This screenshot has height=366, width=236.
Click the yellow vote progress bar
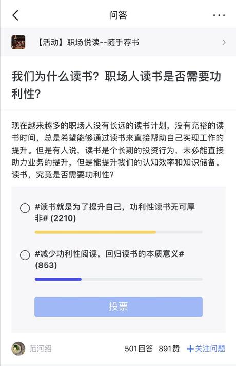95,232
